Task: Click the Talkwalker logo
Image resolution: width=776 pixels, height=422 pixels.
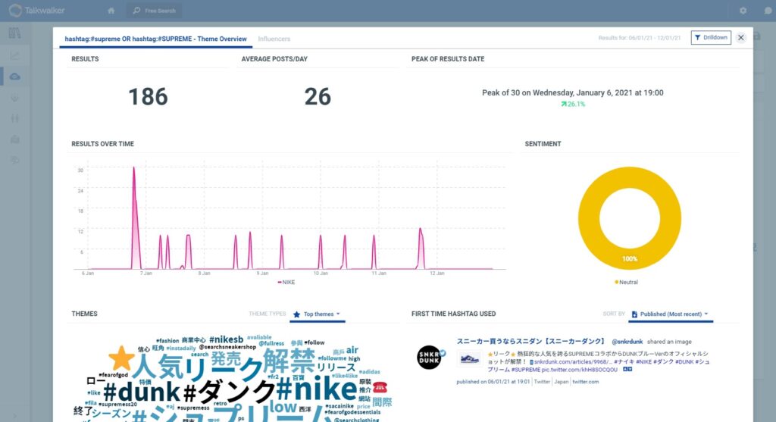Action: (38, 11)
